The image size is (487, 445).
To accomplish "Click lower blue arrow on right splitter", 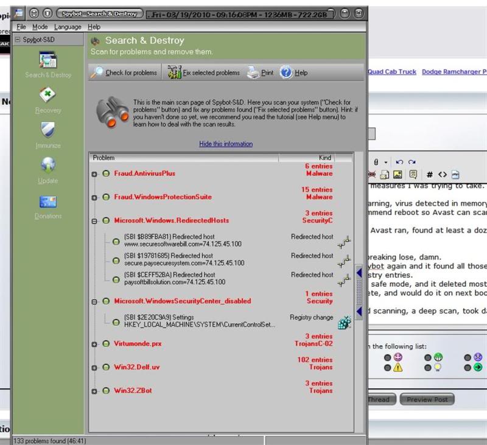I will 359,312.
